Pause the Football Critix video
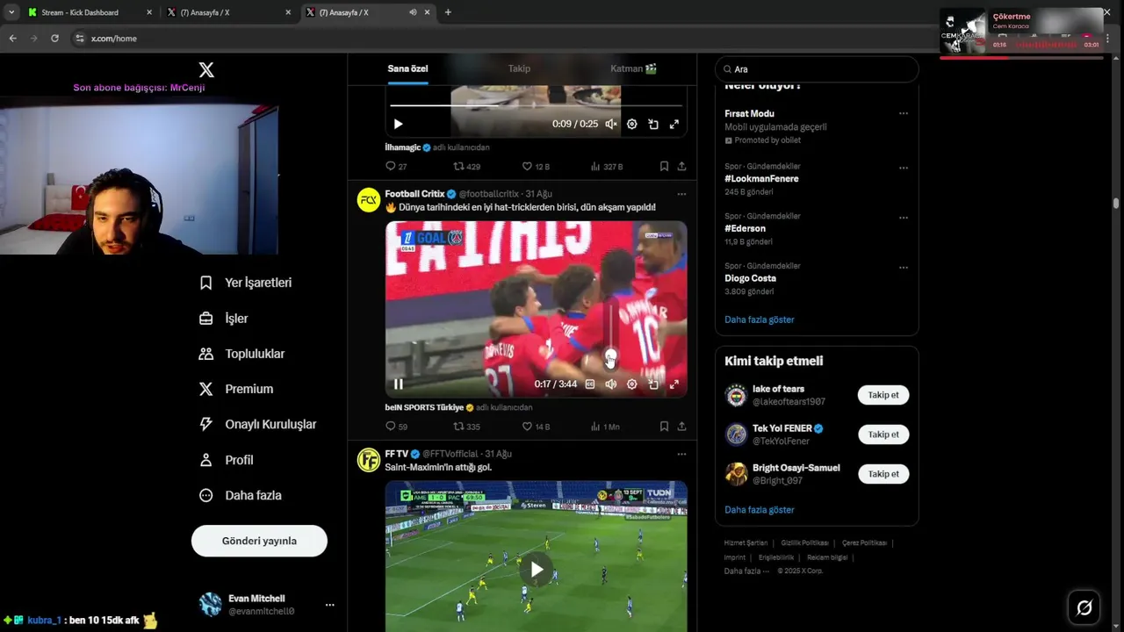 point(398,384)
